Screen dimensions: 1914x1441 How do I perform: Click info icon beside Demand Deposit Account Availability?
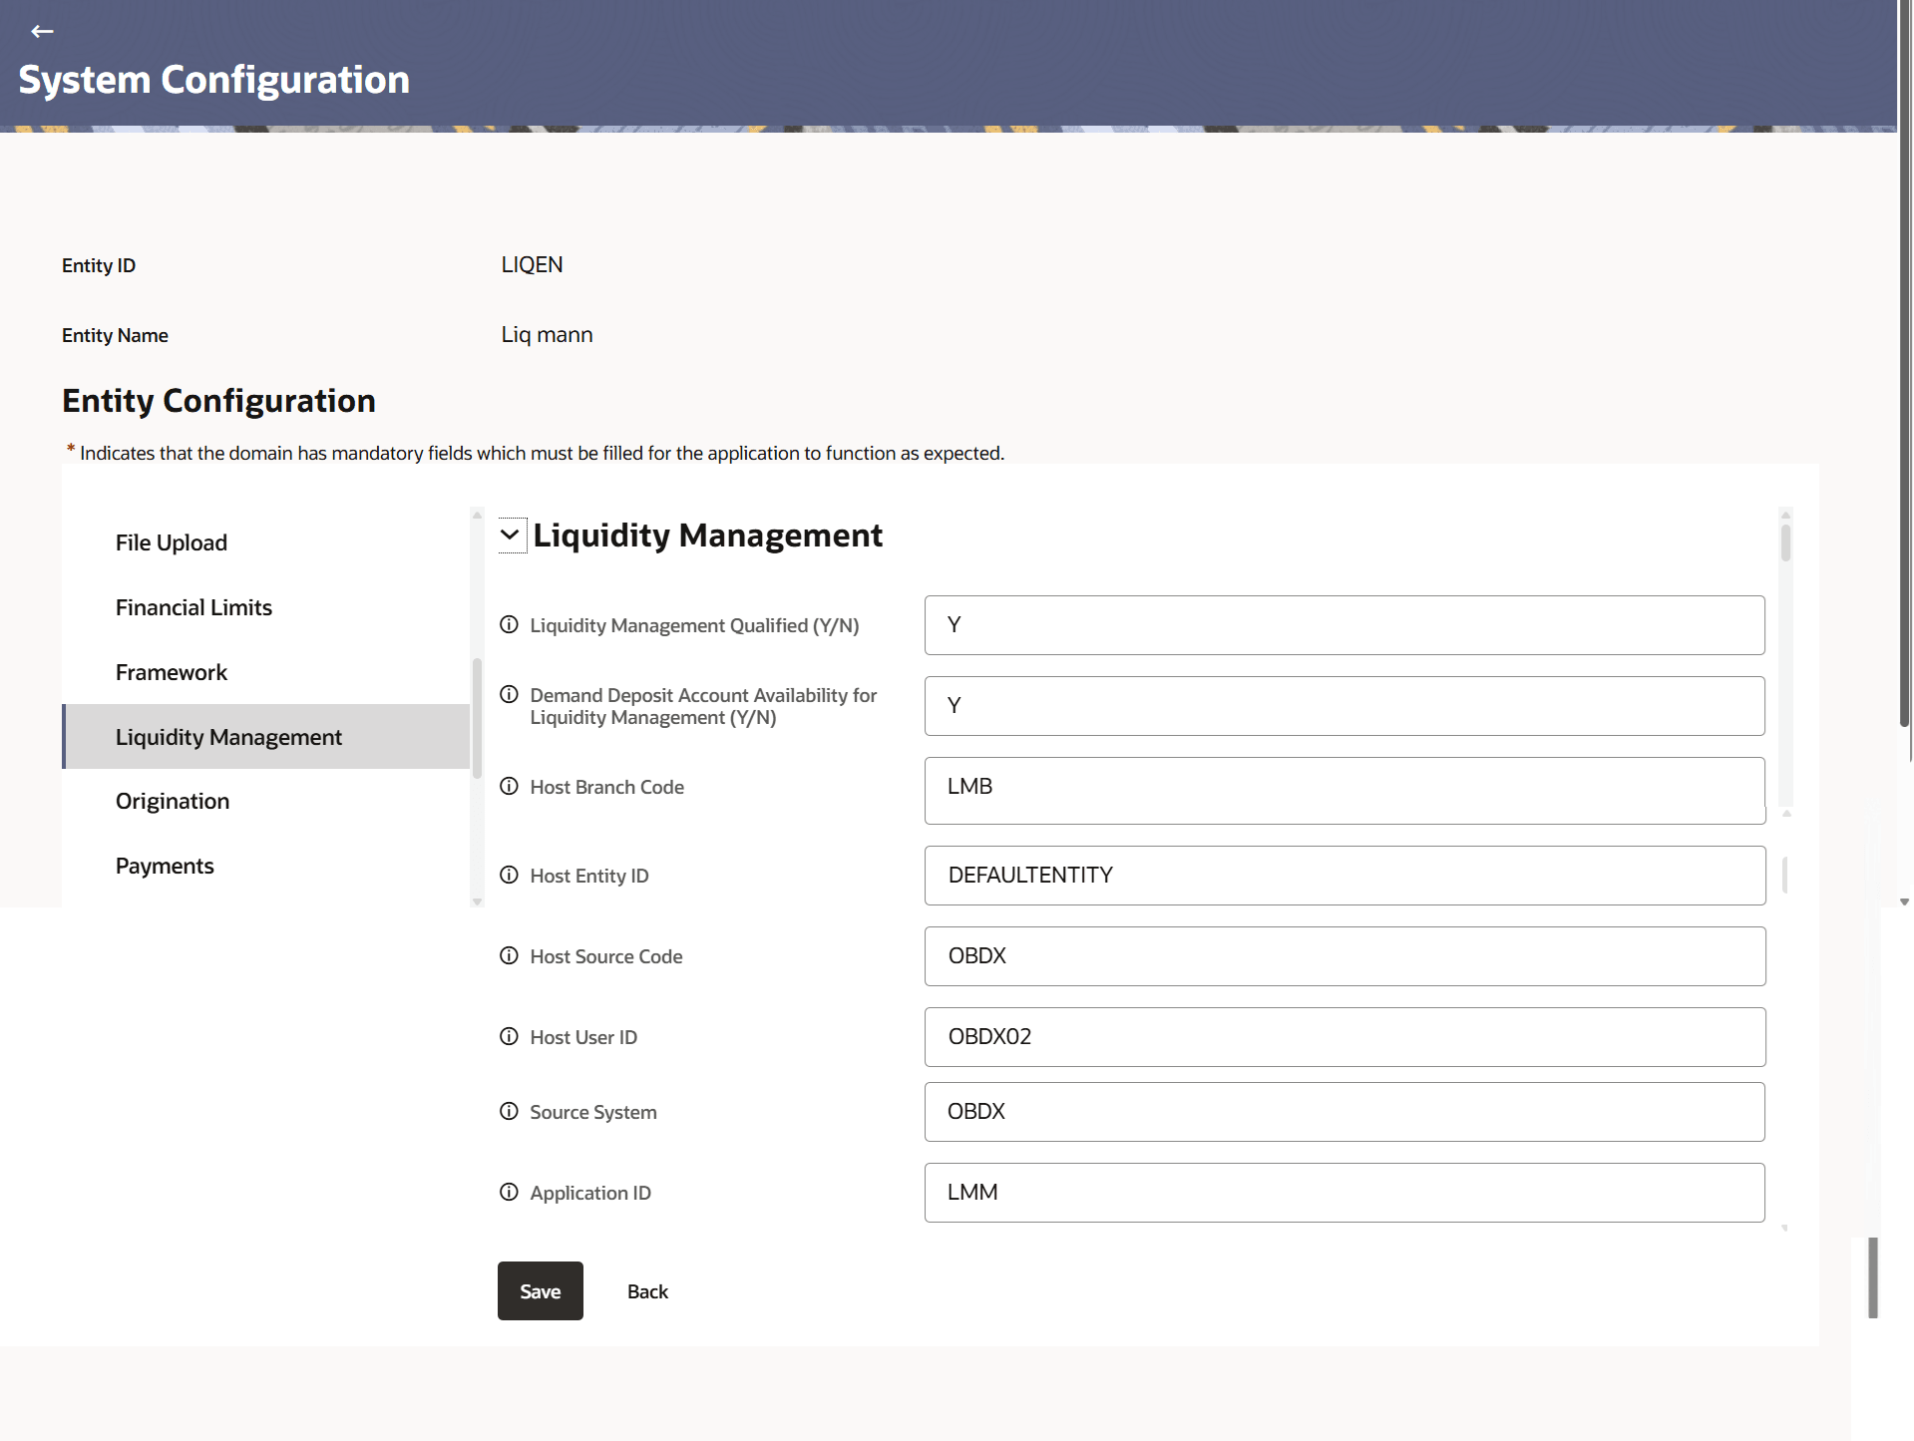[509, 694]
